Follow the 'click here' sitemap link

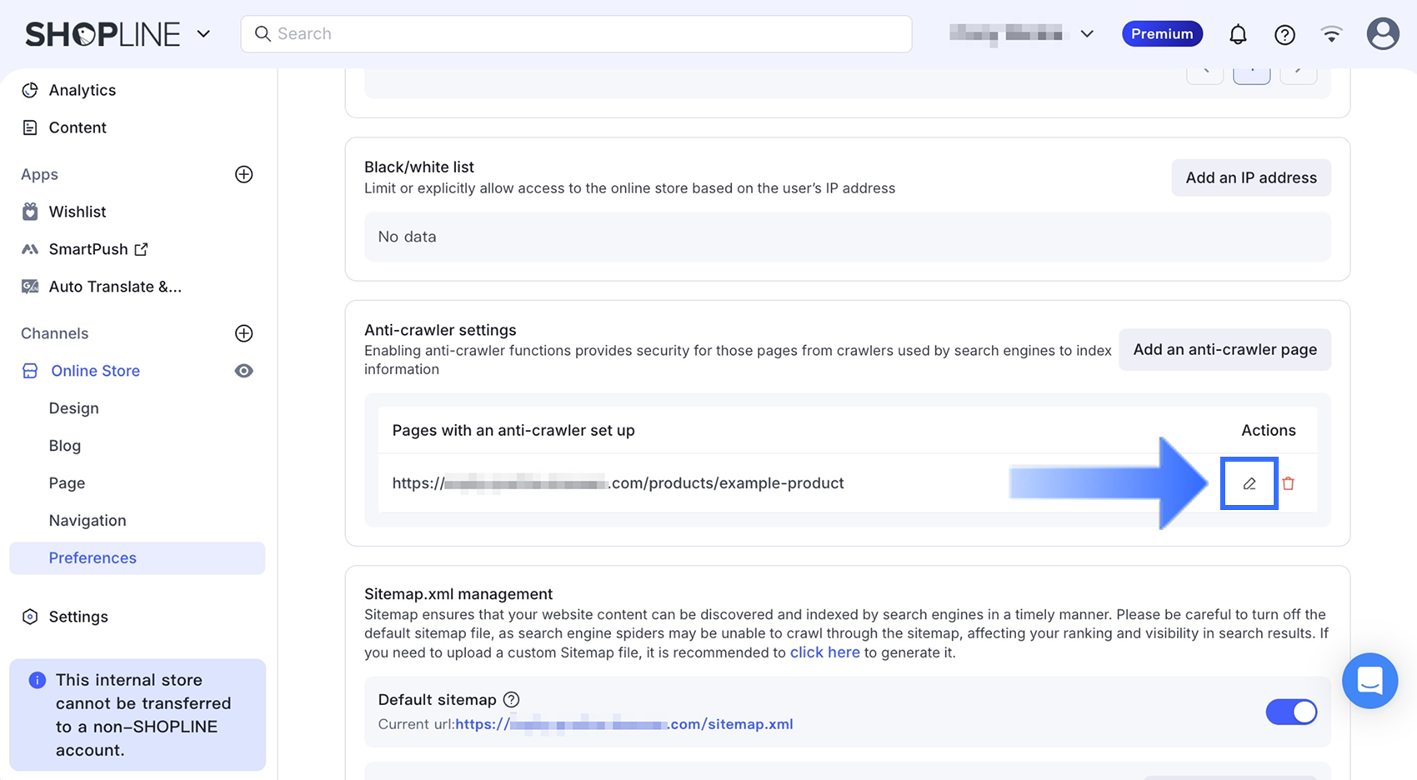[x=824, y=652]
